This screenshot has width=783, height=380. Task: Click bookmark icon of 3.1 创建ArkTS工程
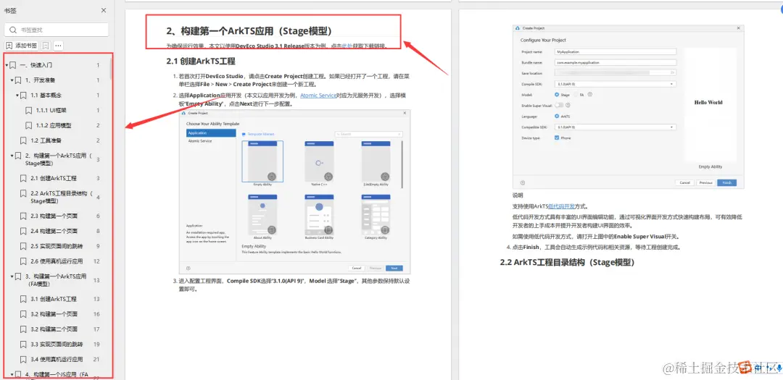(23, 299)
